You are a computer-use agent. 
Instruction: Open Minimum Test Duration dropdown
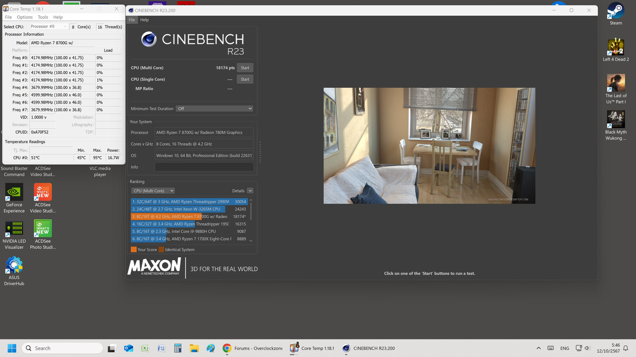click(x=215, y=109)
